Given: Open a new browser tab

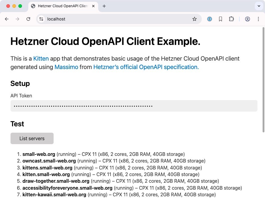Looking at the screenshot, I should tap(104, 6).
